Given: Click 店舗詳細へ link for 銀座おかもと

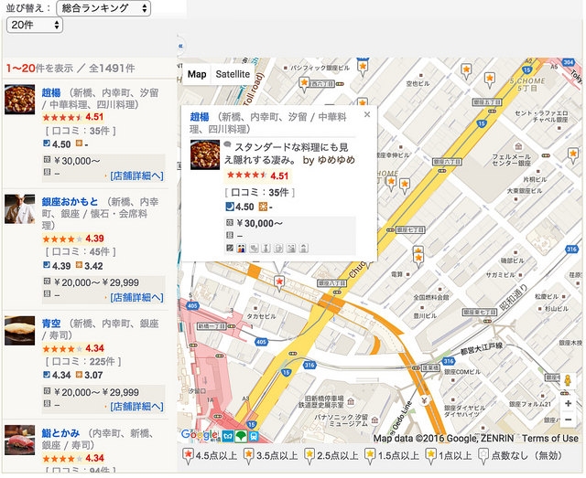Looking at the screenshot, I should (x=136, y=297).
